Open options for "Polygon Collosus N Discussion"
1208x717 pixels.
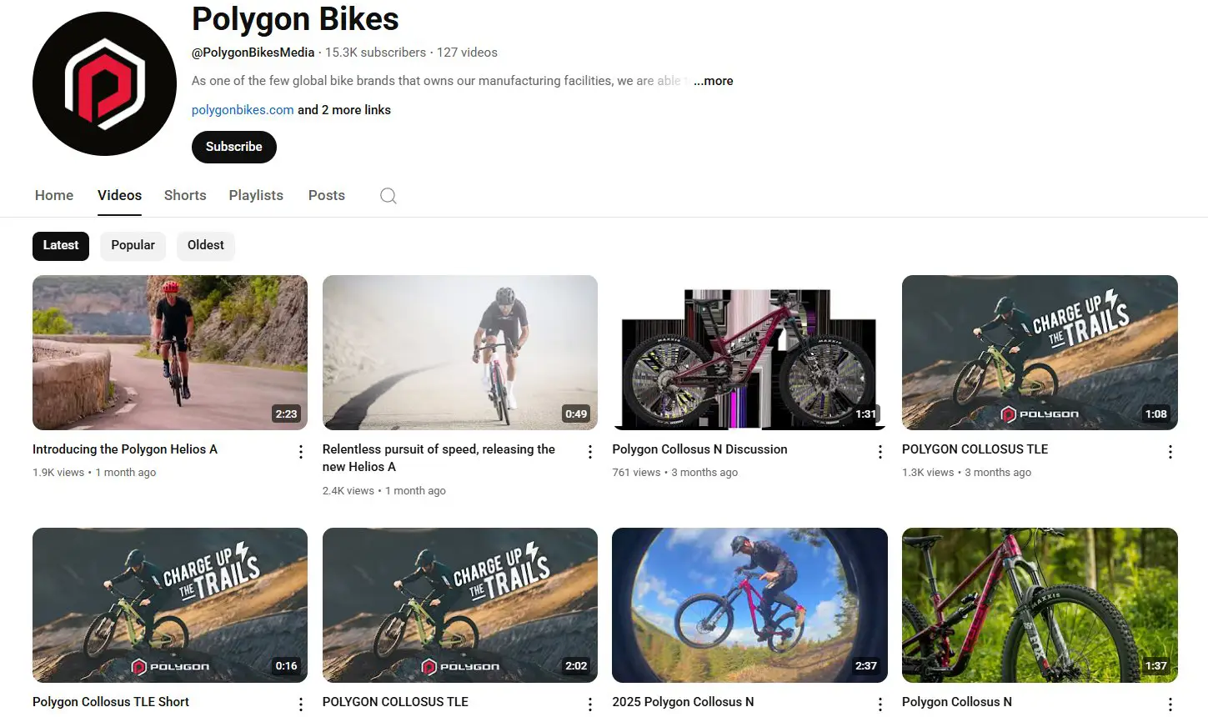(x=880, y=451)
